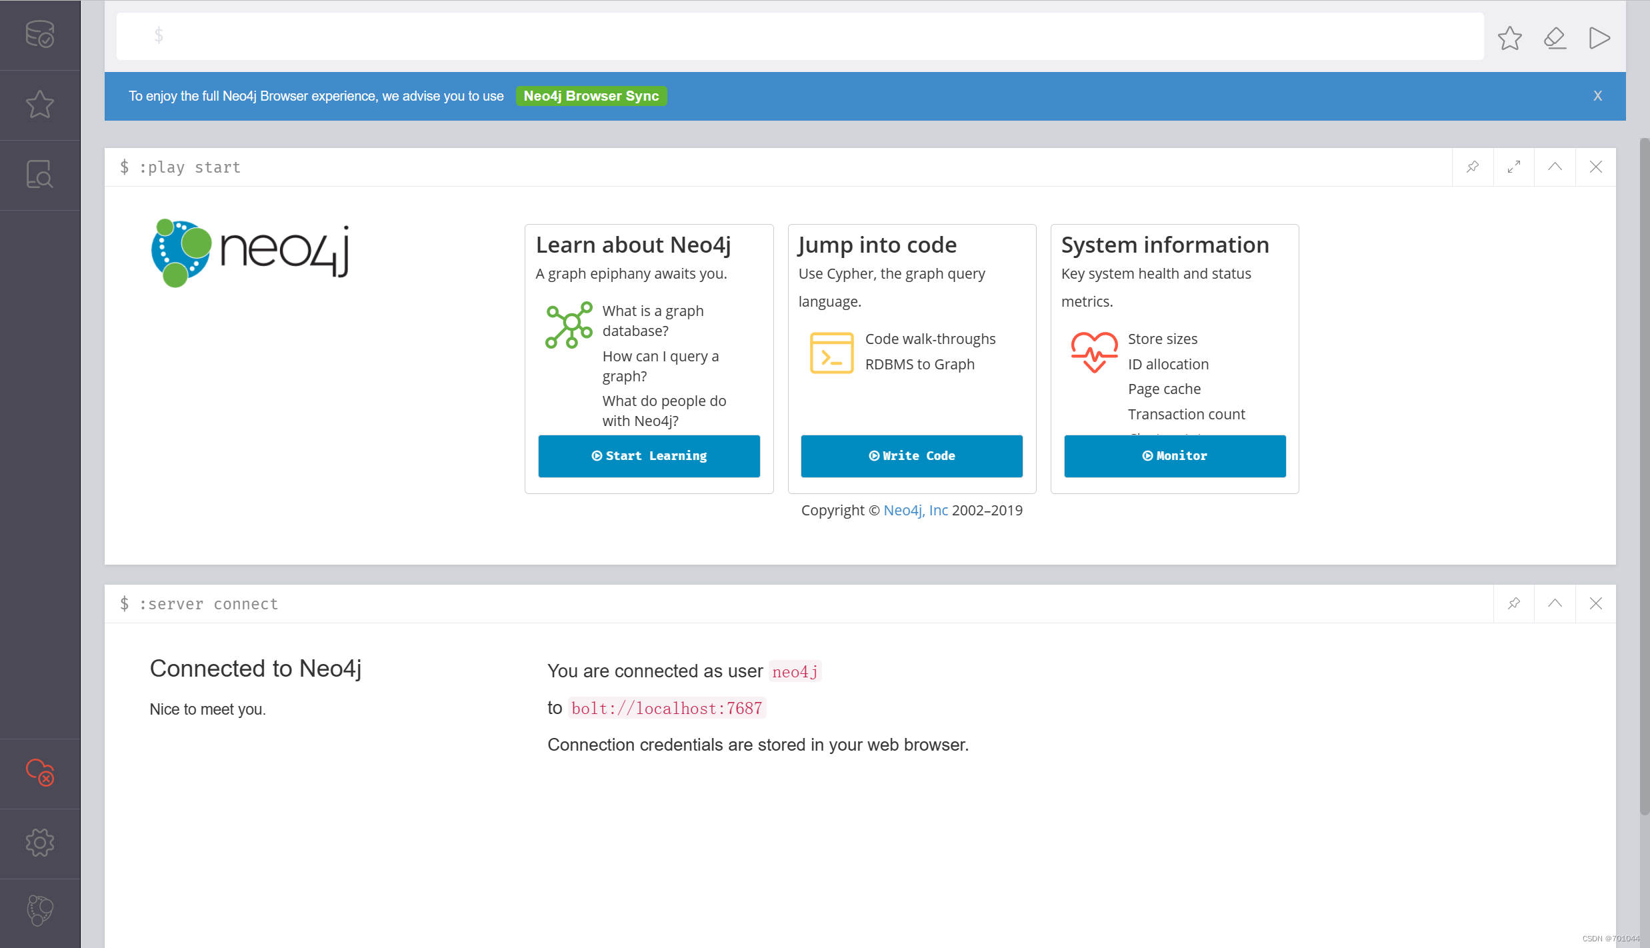Image resolution: width=1650 pixels, height=948 pixels.
Task: Click 'Code walk-throughs' text
Action: [x=930, y=339]
